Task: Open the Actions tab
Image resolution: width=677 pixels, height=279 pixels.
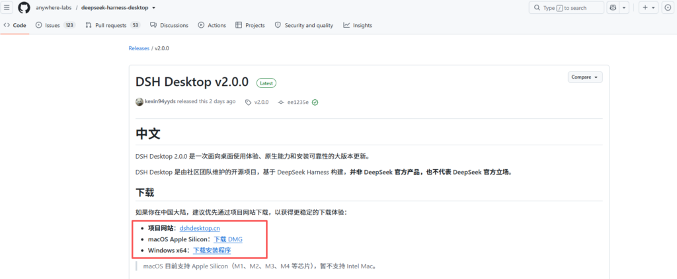Action: [x=212, y=26]
